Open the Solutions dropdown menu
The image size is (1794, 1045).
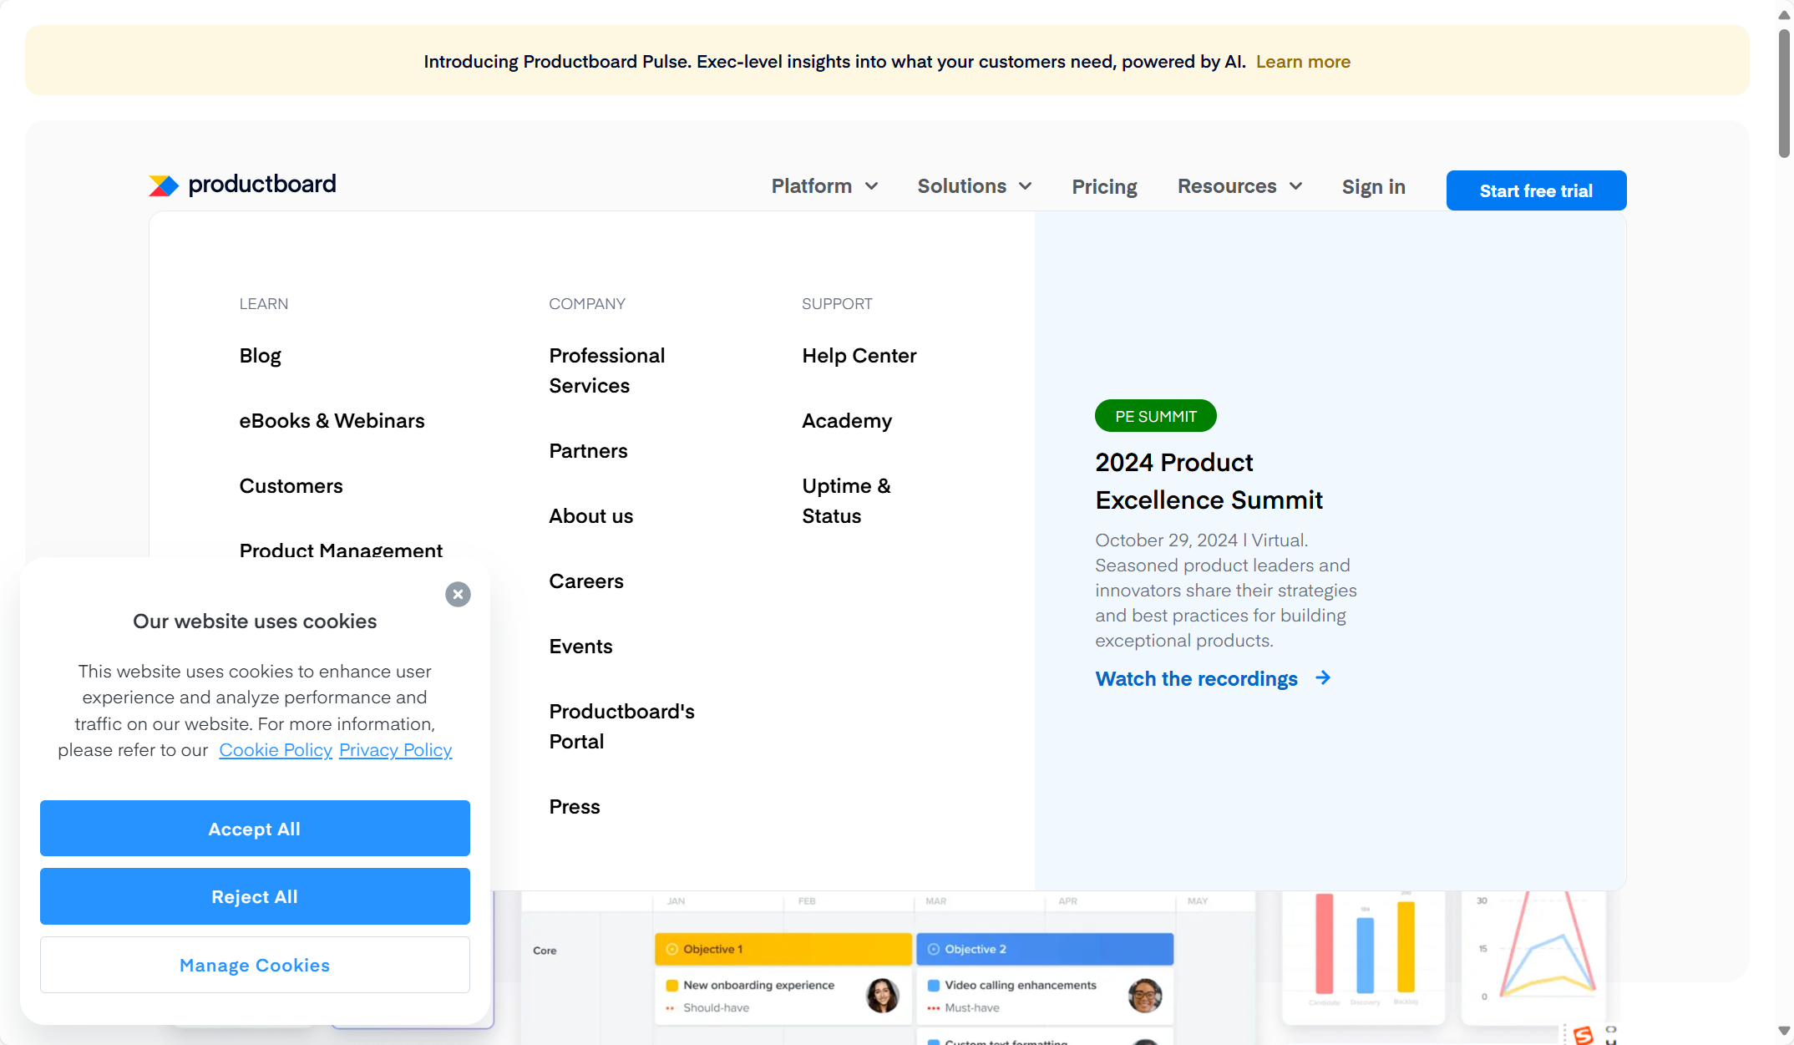974,186
